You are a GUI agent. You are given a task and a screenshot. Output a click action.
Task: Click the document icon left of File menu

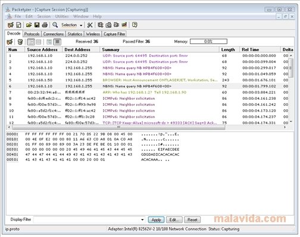(x=10, y=17)
